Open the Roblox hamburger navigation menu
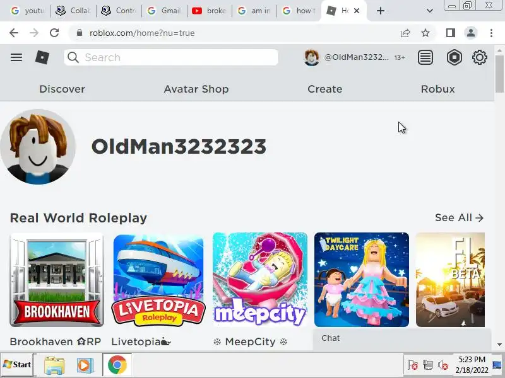 coord(16,57)
